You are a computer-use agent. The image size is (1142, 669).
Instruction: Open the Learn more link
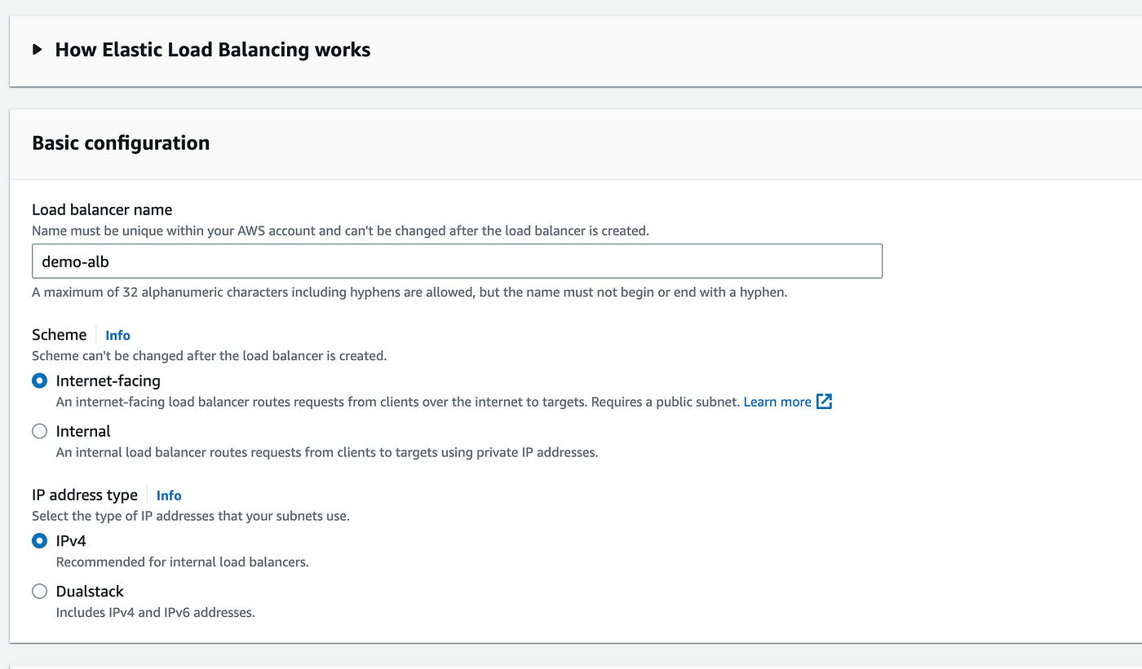point(777,402)
